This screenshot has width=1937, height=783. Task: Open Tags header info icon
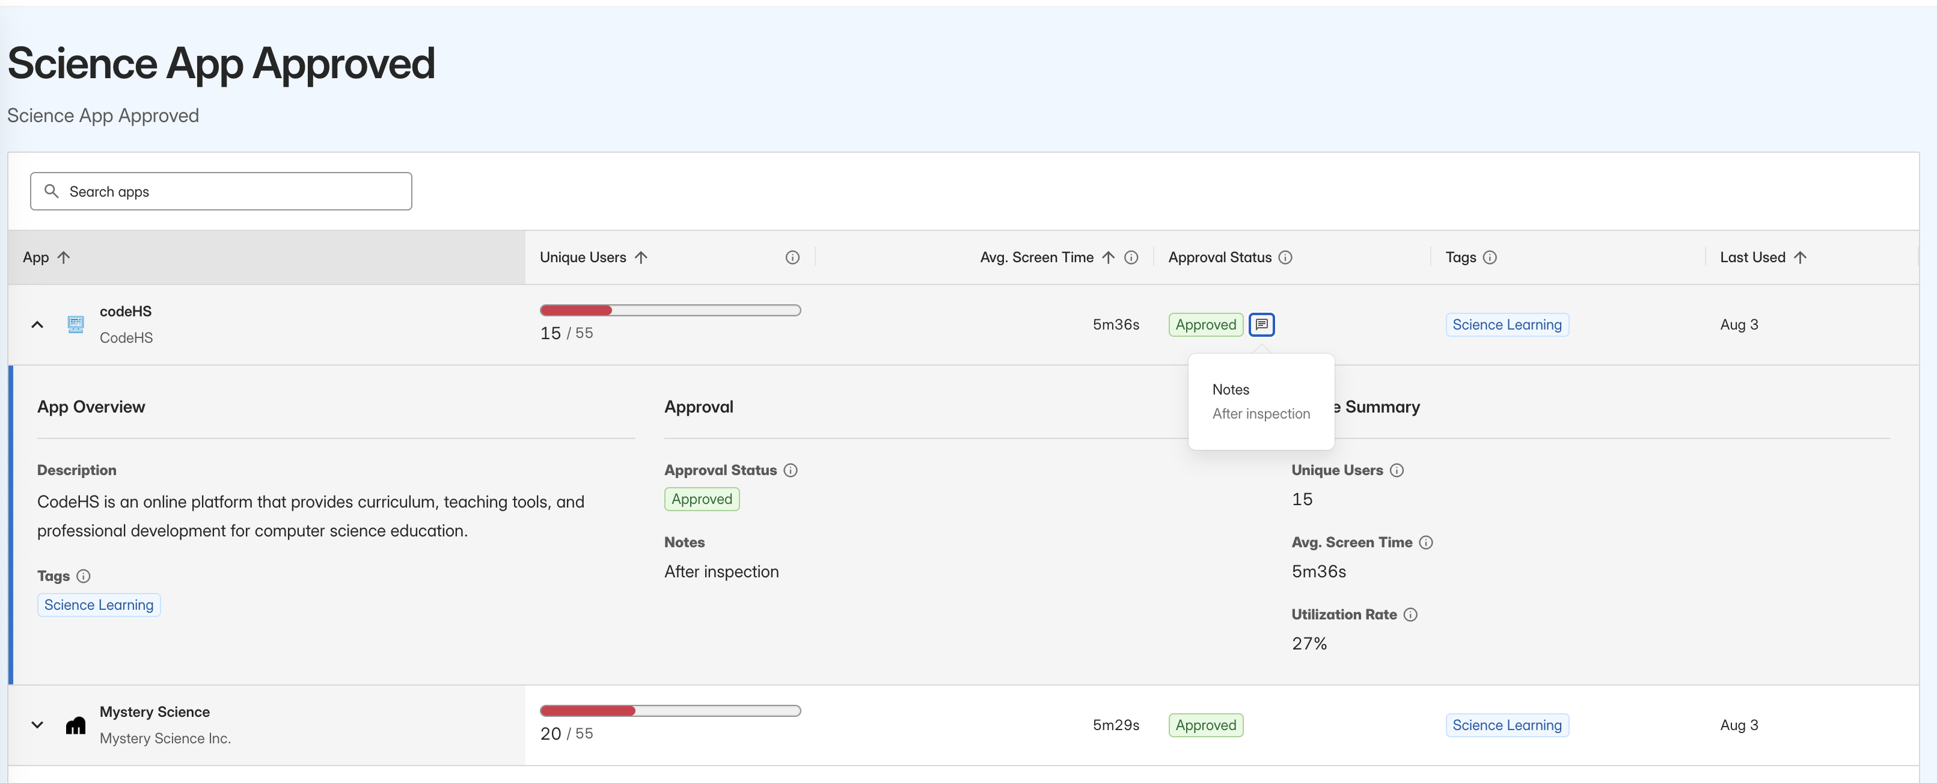(1490, 257)
